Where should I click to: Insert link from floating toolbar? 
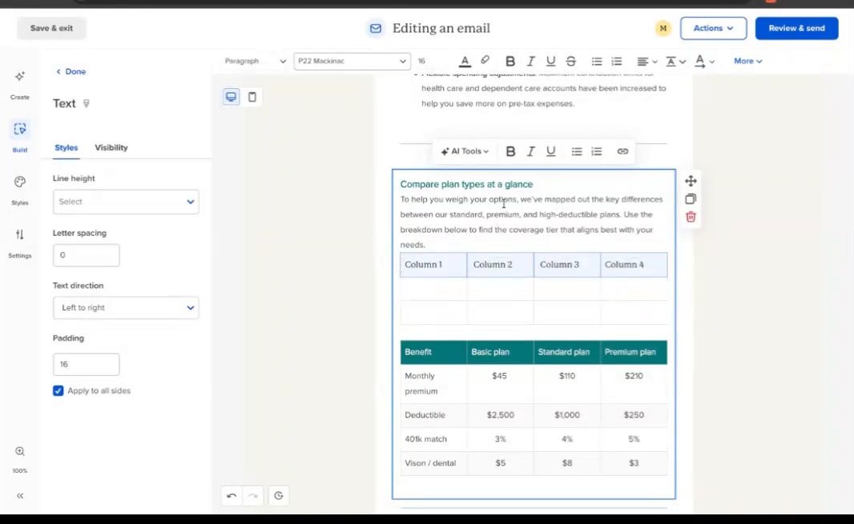tap(622, 151)
